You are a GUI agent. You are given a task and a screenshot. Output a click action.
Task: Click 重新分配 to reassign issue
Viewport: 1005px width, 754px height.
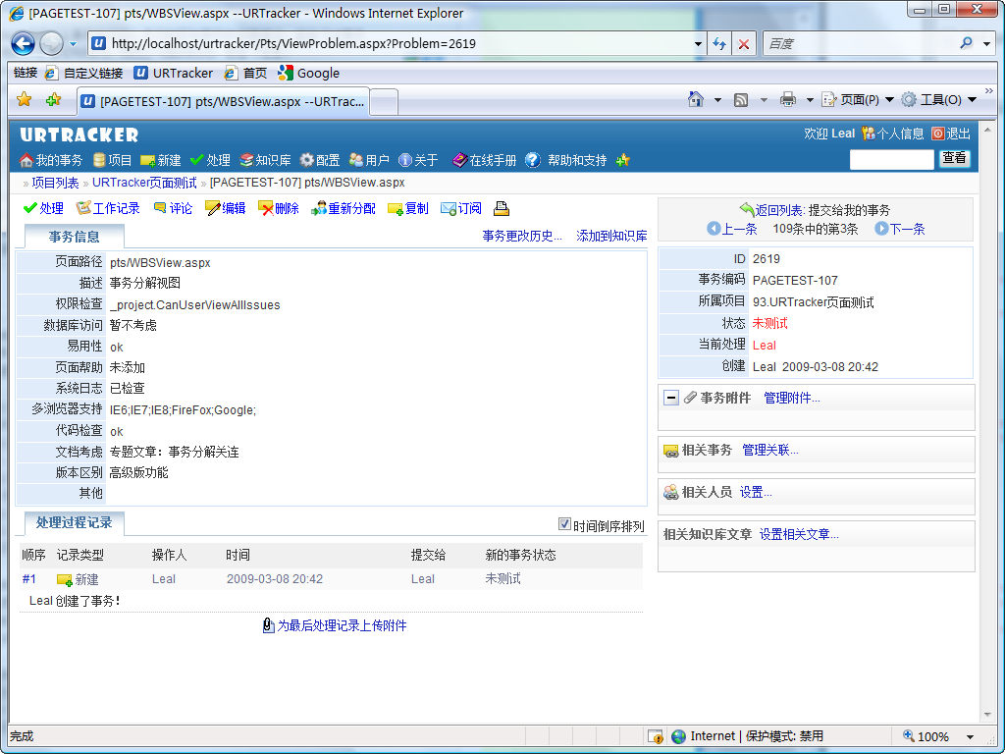coord(344,208)
